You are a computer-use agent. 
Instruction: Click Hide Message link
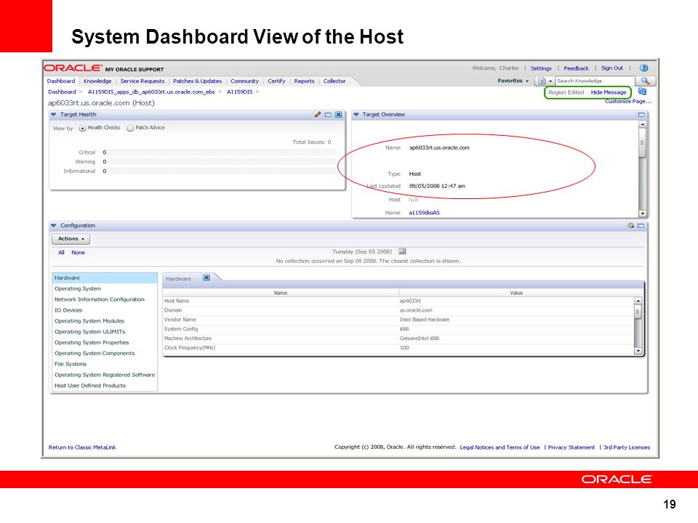(x=609, y=92)
